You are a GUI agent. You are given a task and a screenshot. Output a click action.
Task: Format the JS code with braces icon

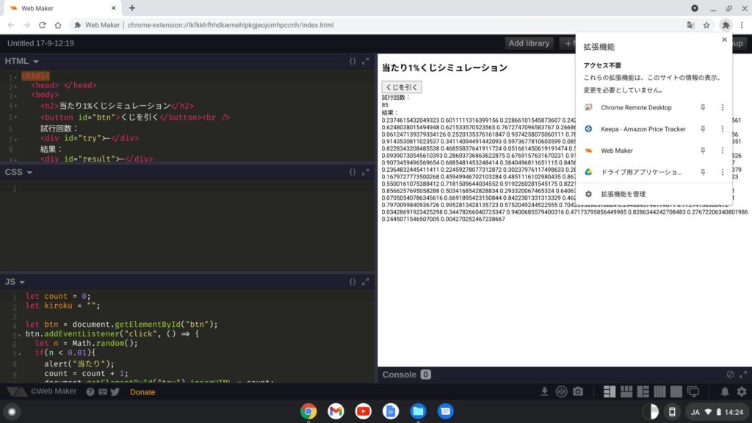(x=352, y=282)
